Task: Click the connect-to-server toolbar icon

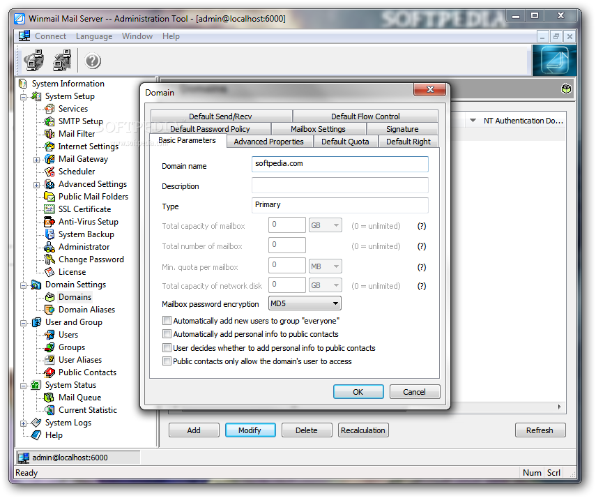Action: click(x=34, y=60)
